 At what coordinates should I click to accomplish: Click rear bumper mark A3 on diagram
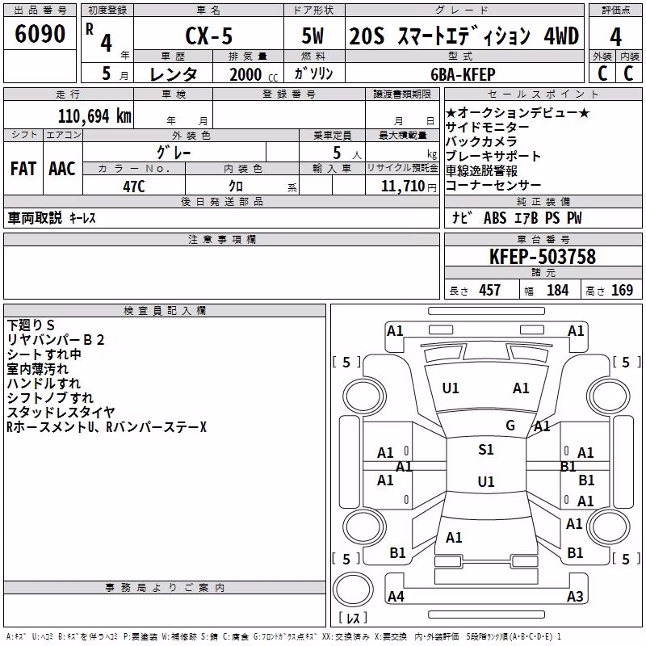click(575, 596)
